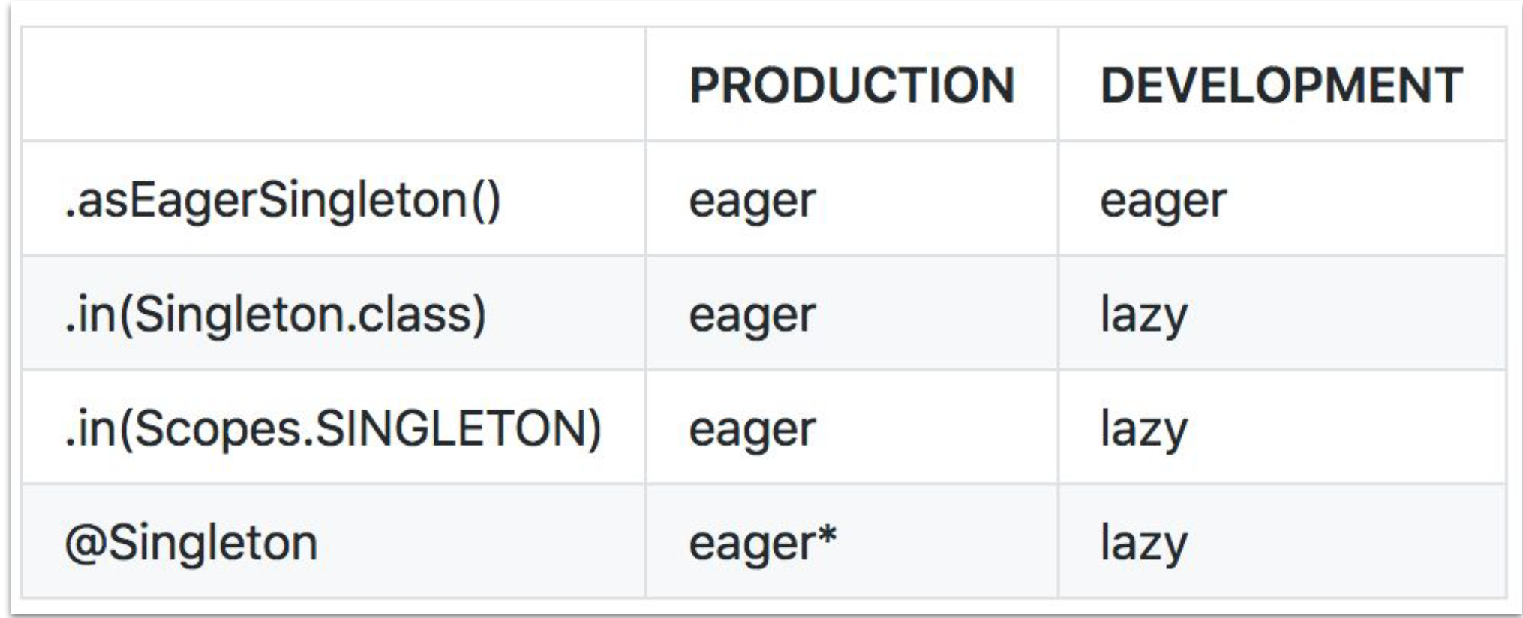Click the .in(Scopes.SINGLETON) row label
The height and width of the screenshot is (618, 1523).
pos(333,429)
